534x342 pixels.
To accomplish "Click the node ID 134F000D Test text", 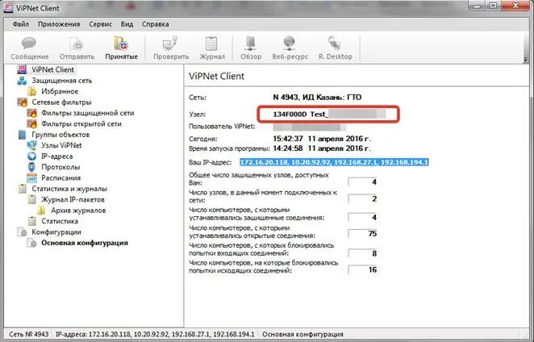I will coord(300,114).
